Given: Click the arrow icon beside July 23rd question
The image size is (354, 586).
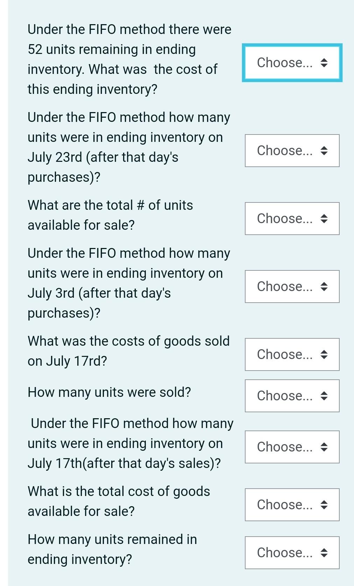Looking at the screenshot, I should pyautogui.click(x=324, y=151).
